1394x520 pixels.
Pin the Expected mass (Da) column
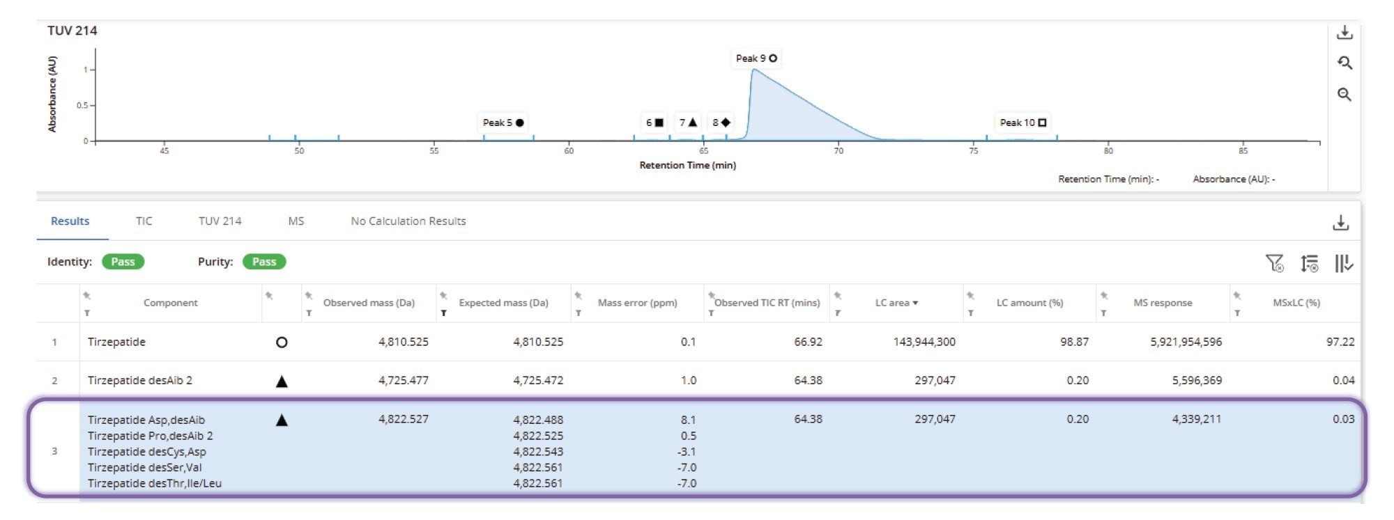(443, 295)
